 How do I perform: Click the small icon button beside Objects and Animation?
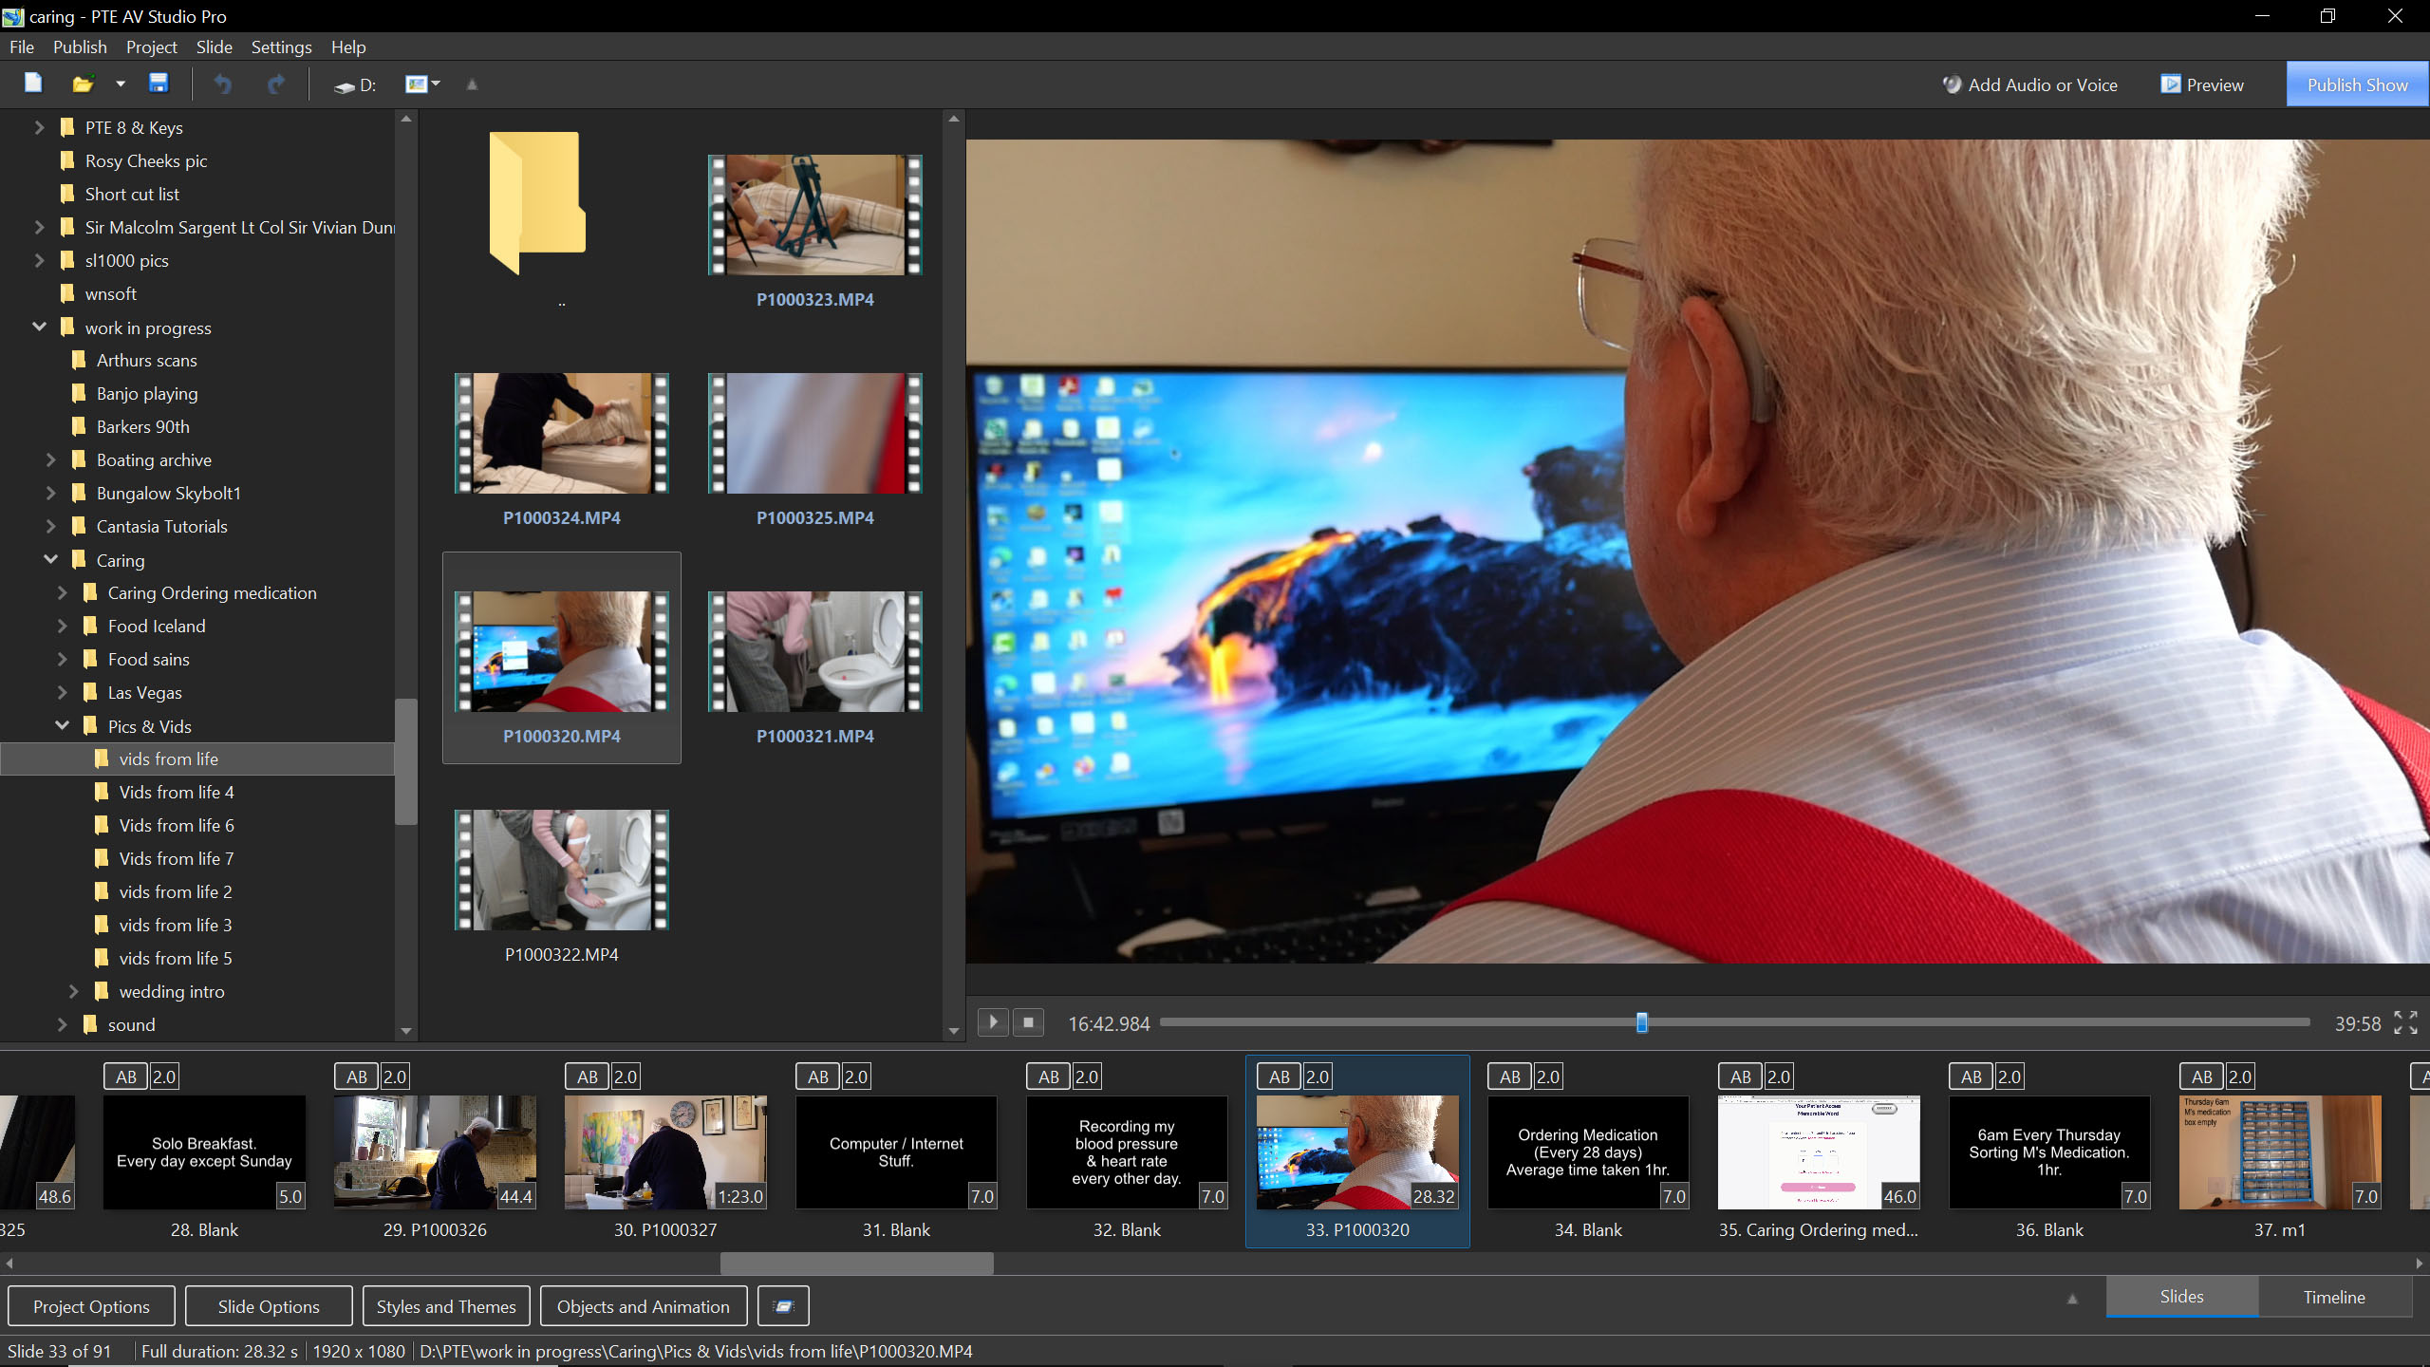pyautogui.click(x=783, y=1306)
